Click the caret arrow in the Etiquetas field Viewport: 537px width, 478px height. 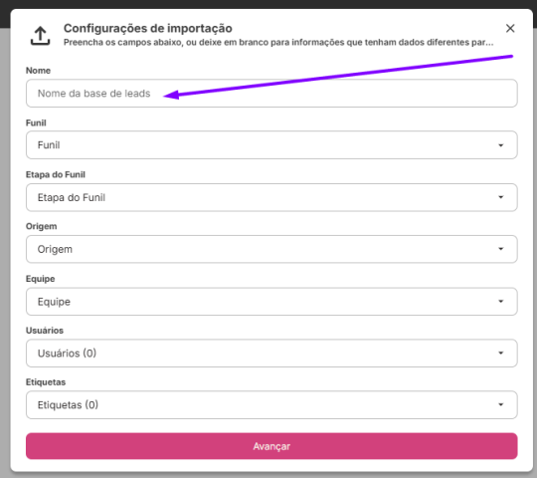pyautogui.click(x=500, y=404)
